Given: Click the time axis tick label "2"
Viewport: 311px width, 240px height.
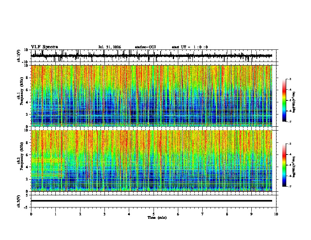Looking at the screenshot, I should [80, 214].
